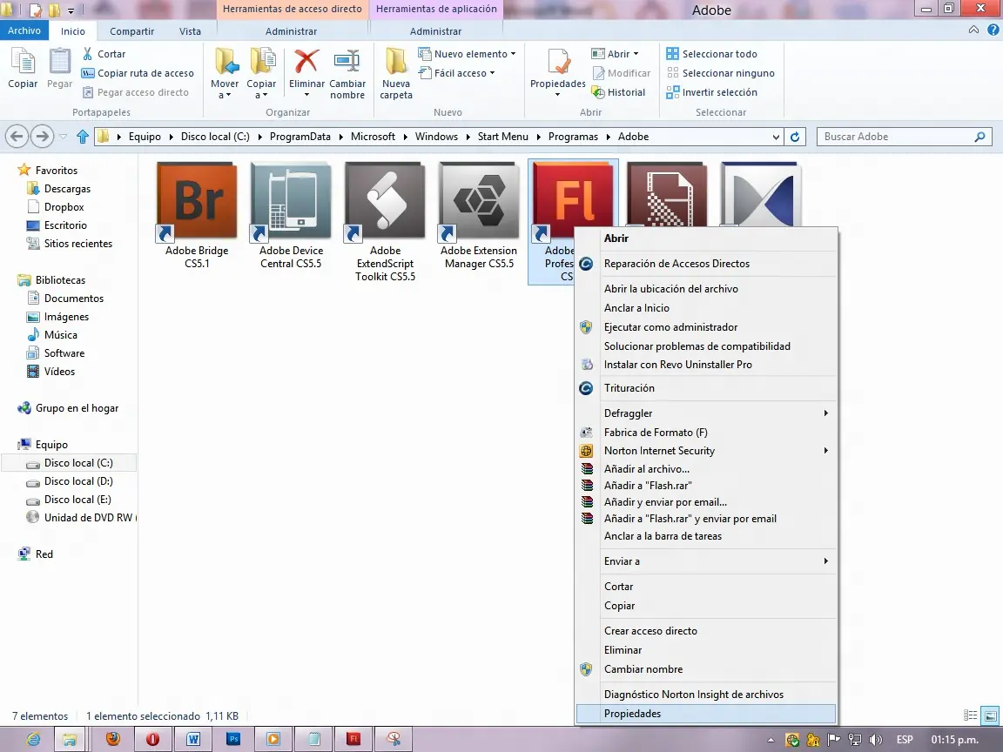Screen dimensions: 1003x752
Task: Choose Crear acceso directo
Action: [707, 631]
